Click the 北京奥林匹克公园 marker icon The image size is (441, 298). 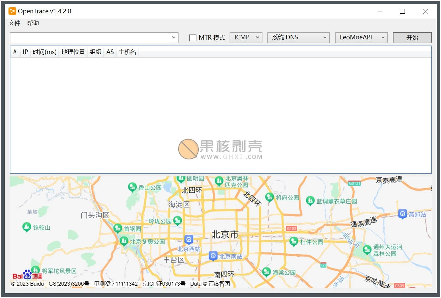pyautogui.click(x=219, y=181)
